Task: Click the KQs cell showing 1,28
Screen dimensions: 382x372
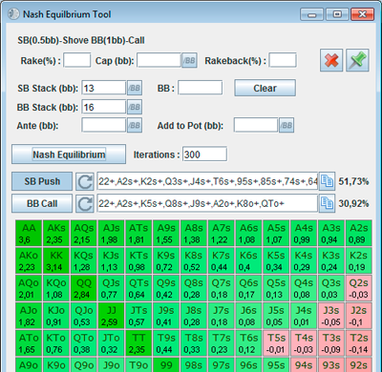Action: [84, 260]
